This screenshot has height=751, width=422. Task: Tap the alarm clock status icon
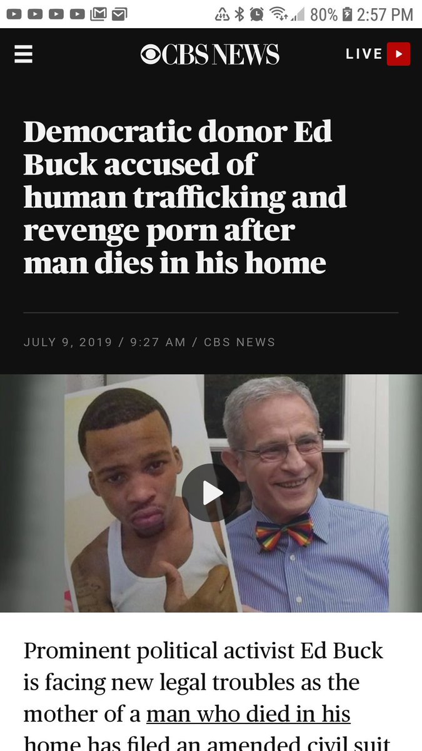point(256,14)
